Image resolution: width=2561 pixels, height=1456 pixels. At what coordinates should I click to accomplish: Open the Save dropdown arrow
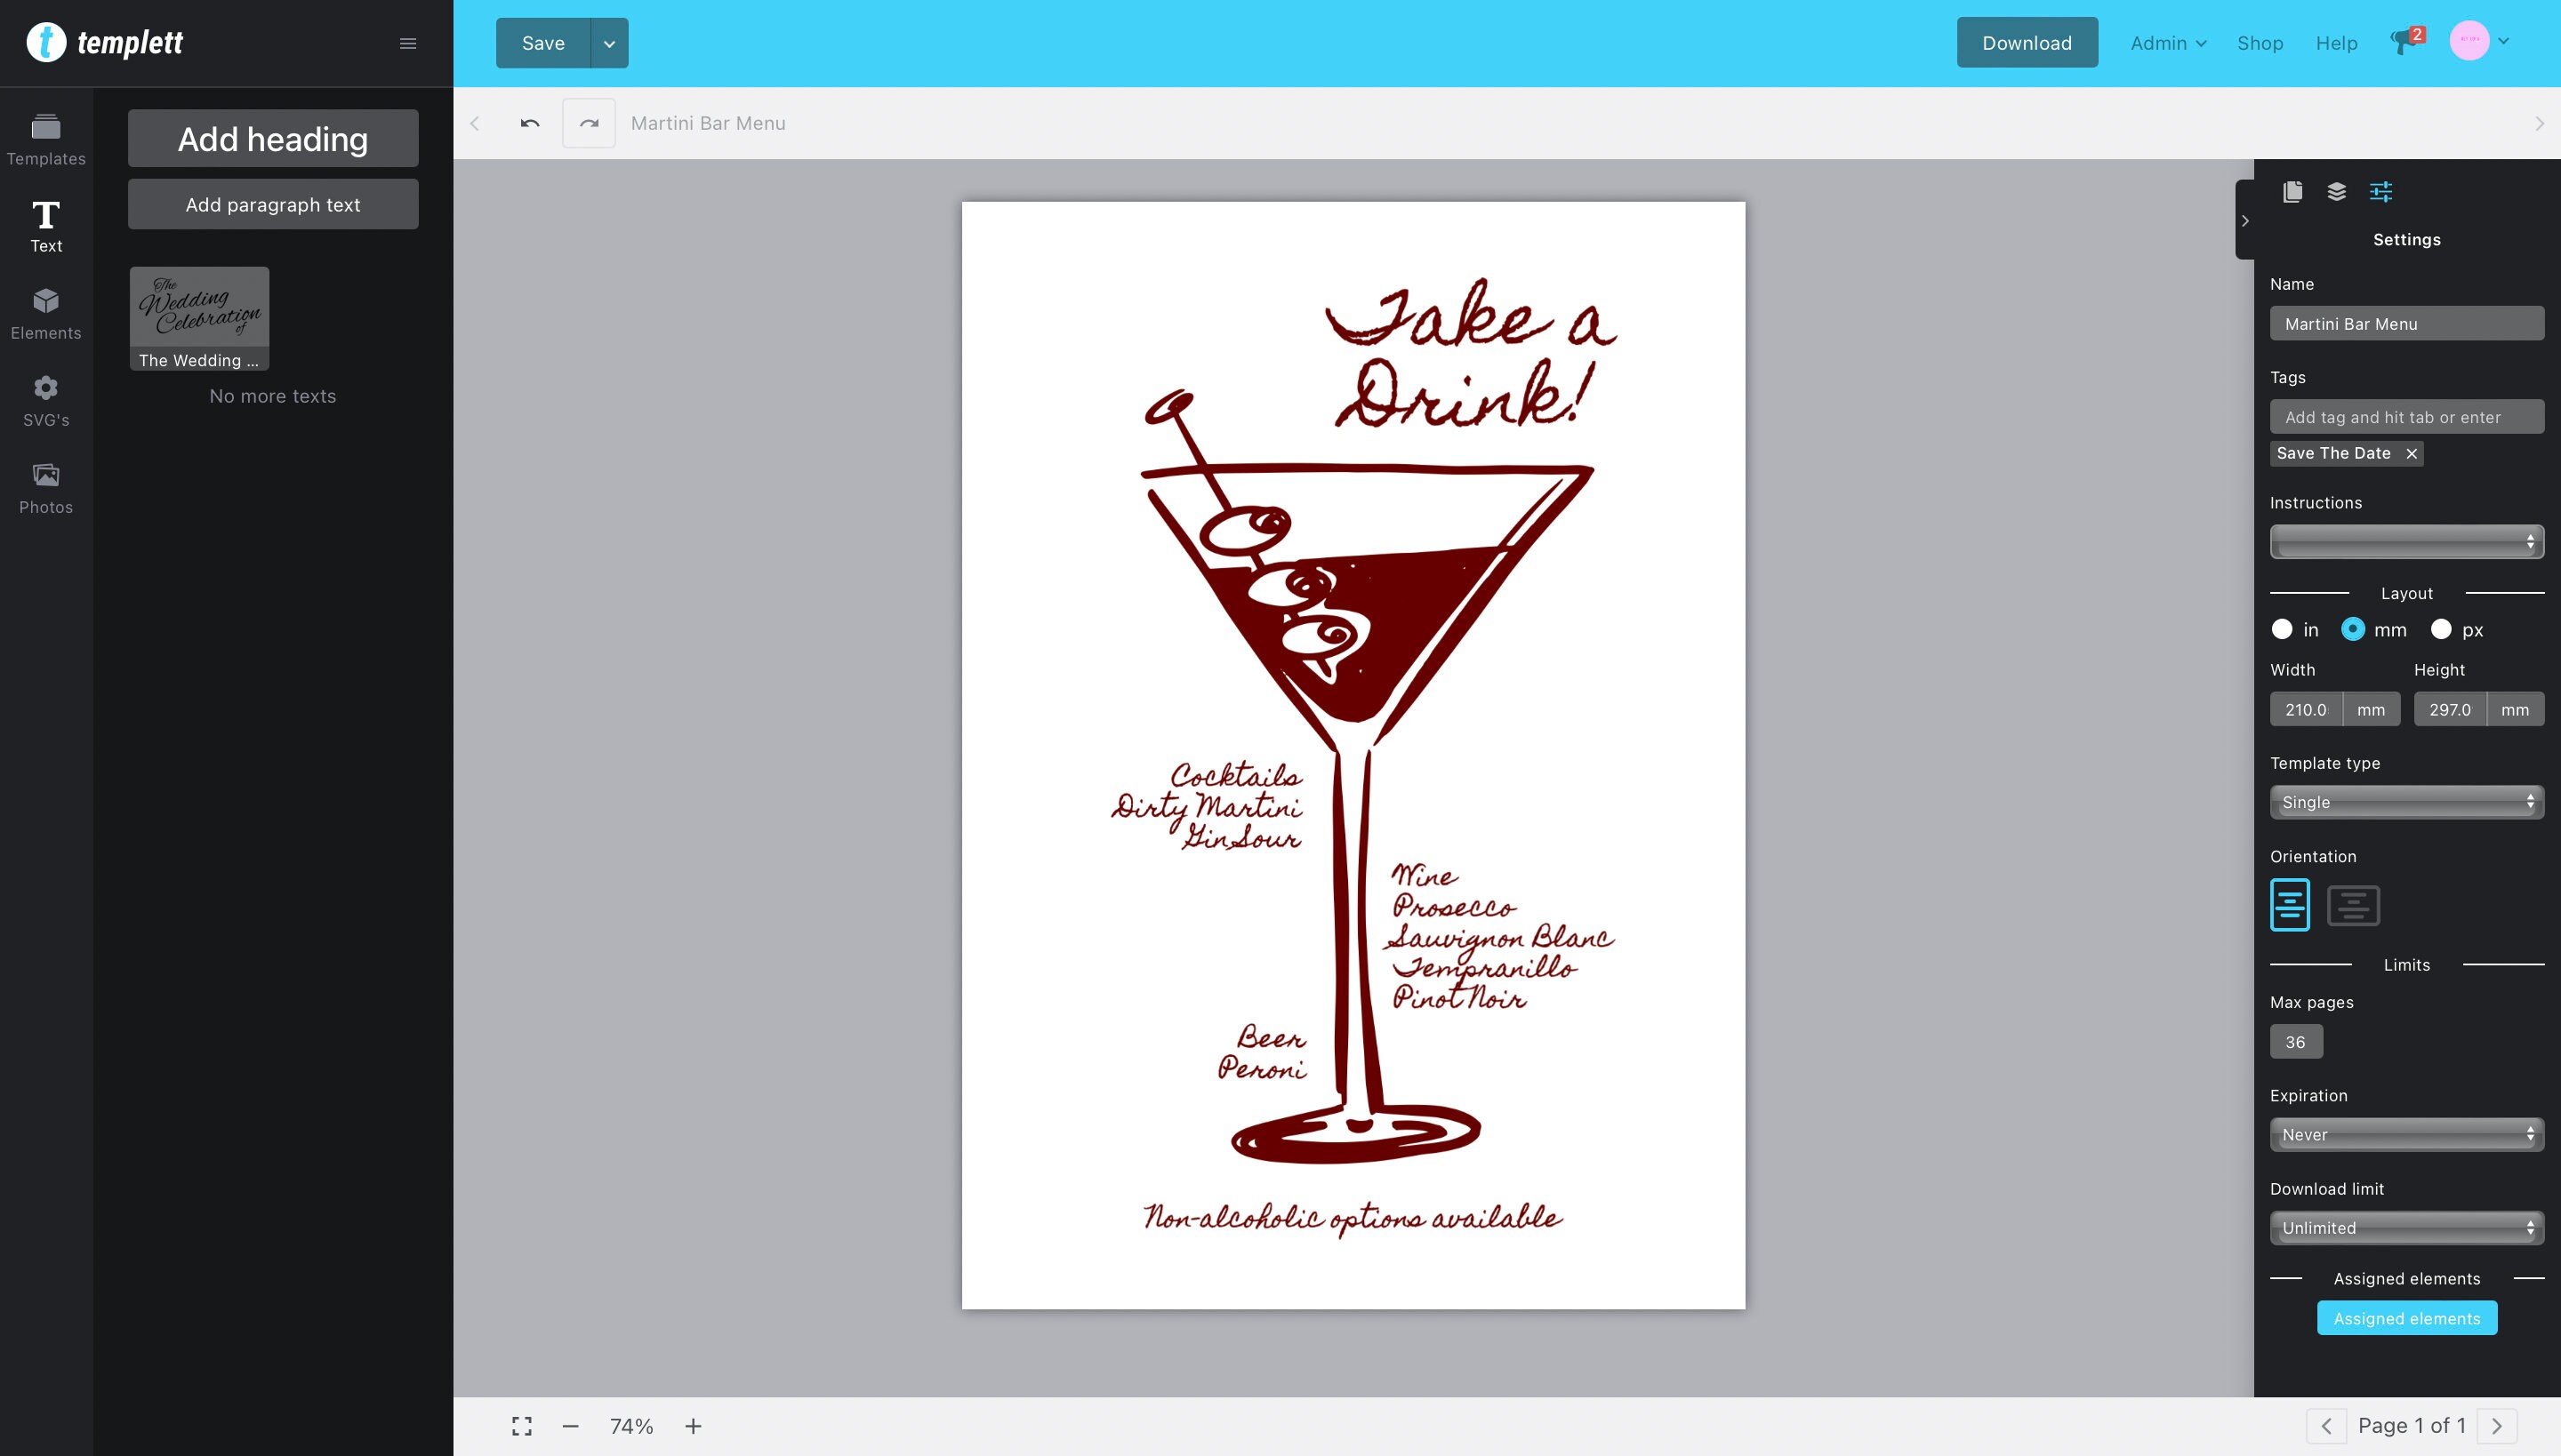click(x=607, y=43)
